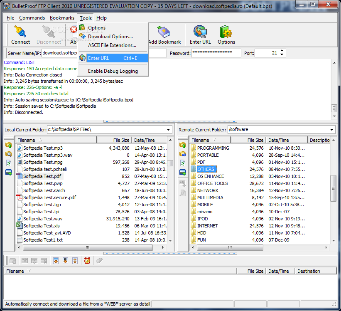
Task: Click the queue Destination column header
Action: [316, 271]
